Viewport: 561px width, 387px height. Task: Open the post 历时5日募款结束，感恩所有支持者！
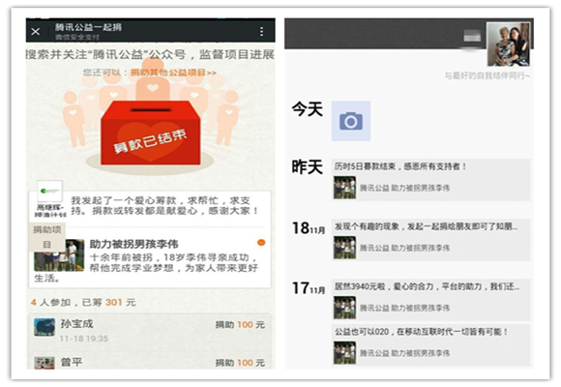[x=400, y=166]
